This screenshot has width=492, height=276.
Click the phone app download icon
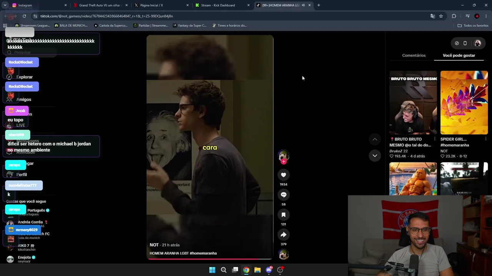pos(465,43)
